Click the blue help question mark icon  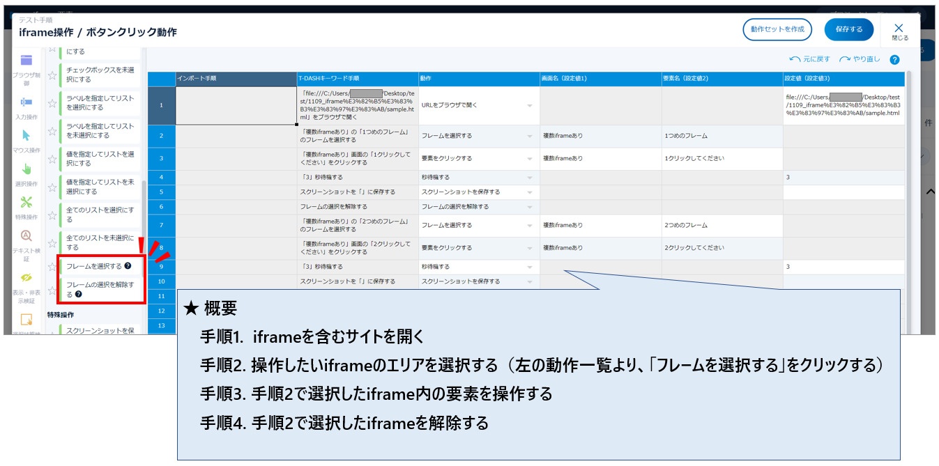(894, 61)
